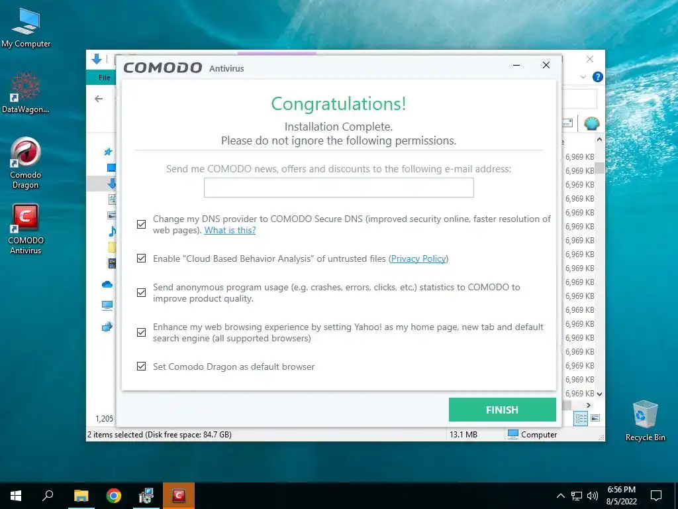Click blue arrow icon in Explorer title bar
Screen dimensions: 678x509
pyautogui.click(x=97, y=59)
